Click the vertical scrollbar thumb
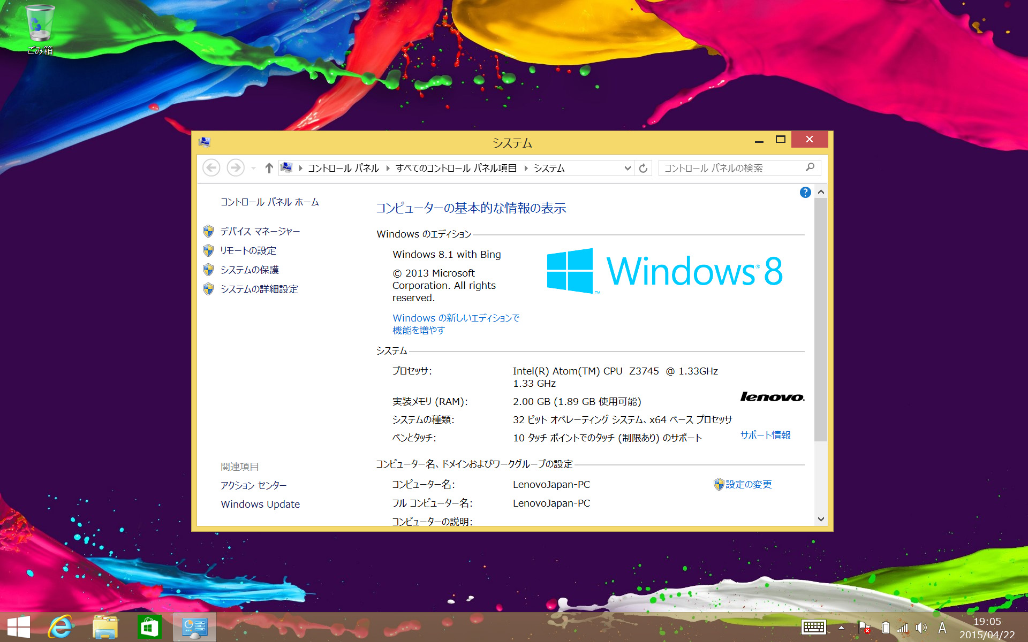This screenshot has height=642, width=1028. tap(821, 320)
